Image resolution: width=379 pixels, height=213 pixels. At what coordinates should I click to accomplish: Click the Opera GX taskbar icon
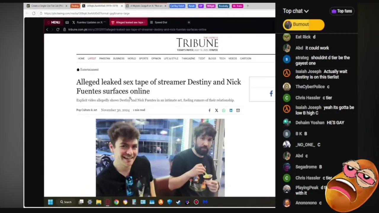(107, 202)
